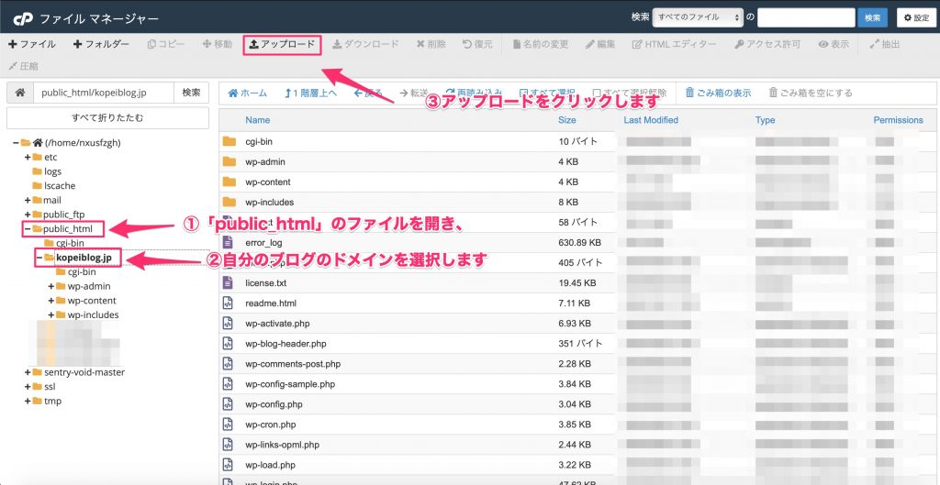This screenshot has width=940, height=485.
Task: Sort files by Last Modified column
Action: pos(651,120)
